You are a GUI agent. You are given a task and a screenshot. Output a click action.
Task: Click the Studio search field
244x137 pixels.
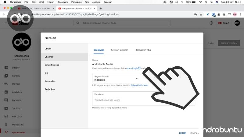tap(122, 23)
